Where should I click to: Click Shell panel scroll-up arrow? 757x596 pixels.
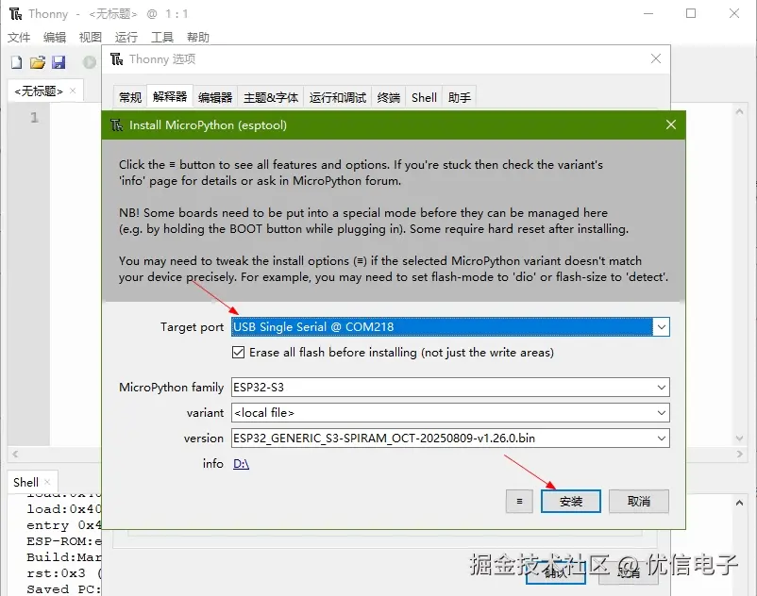point(739,503)
